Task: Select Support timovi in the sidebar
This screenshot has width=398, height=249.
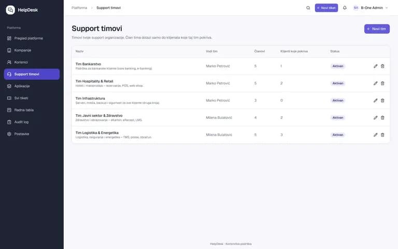Action: pyautogui.click(x=32, y=74)
